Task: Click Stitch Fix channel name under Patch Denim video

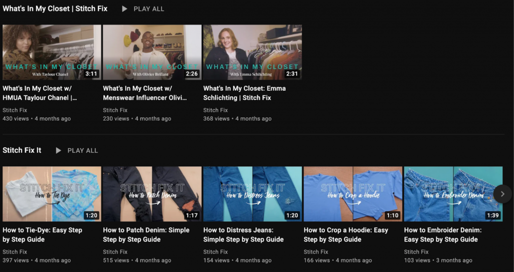Action: click(x=115, y=252)
